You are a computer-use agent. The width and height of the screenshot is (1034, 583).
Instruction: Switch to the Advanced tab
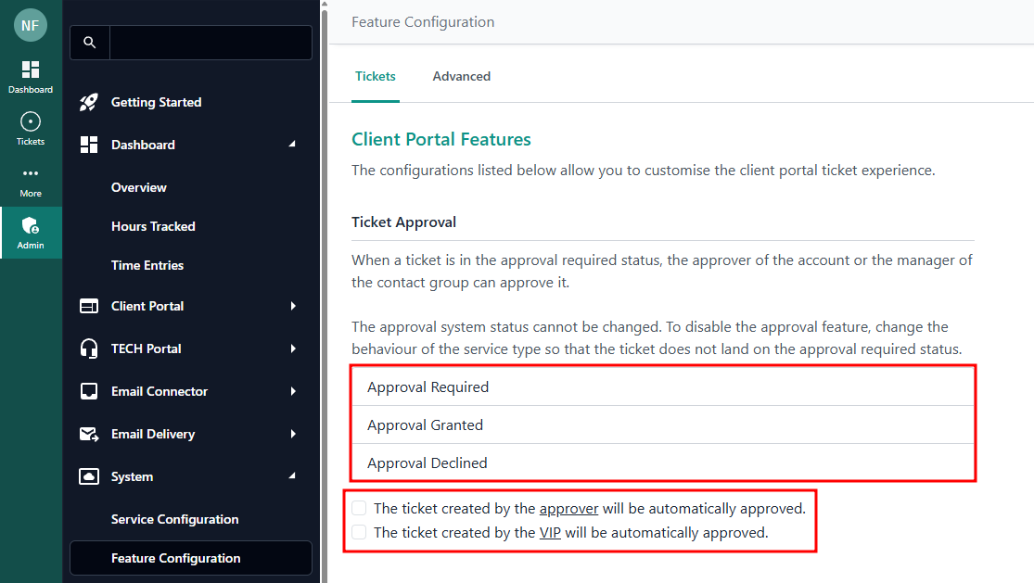(x=461, y=76)
